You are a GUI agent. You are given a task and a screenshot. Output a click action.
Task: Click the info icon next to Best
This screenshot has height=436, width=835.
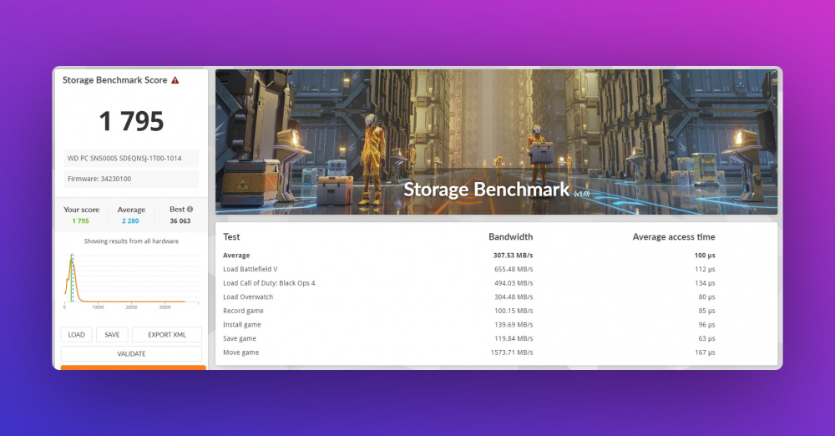190,210
